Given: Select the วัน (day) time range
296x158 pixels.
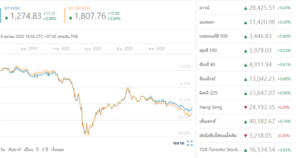Looking at the screenshot, I should (3, 150).
